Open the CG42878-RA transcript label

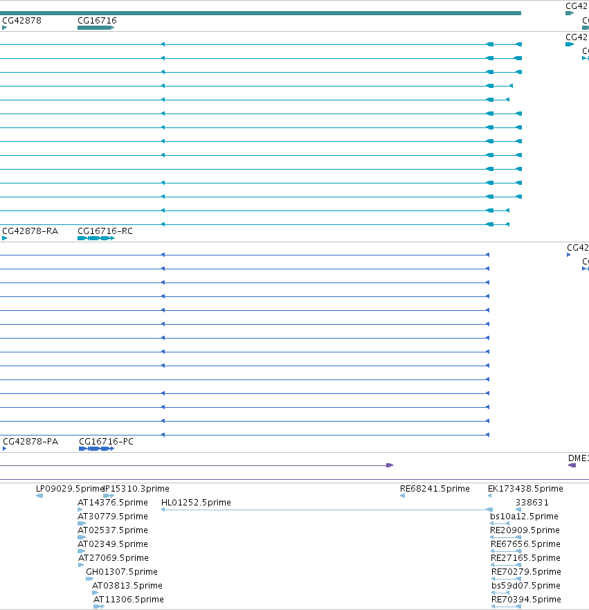tap(30, 231)
